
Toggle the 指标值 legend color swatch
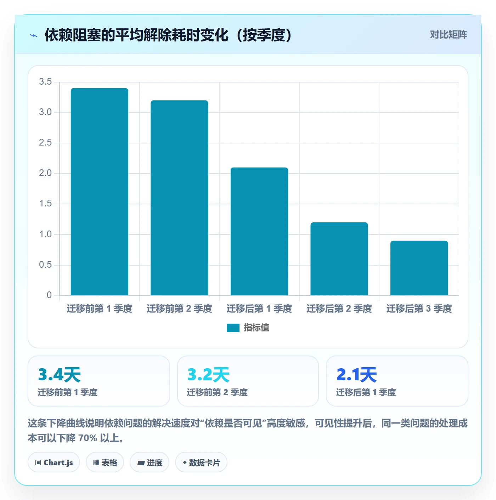click(x=233, y=328)
